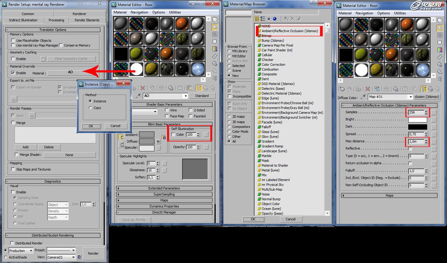Uncheck Material Override Enable checkbox
Viewport: 447px width, 263px height.
pos(13,73)
